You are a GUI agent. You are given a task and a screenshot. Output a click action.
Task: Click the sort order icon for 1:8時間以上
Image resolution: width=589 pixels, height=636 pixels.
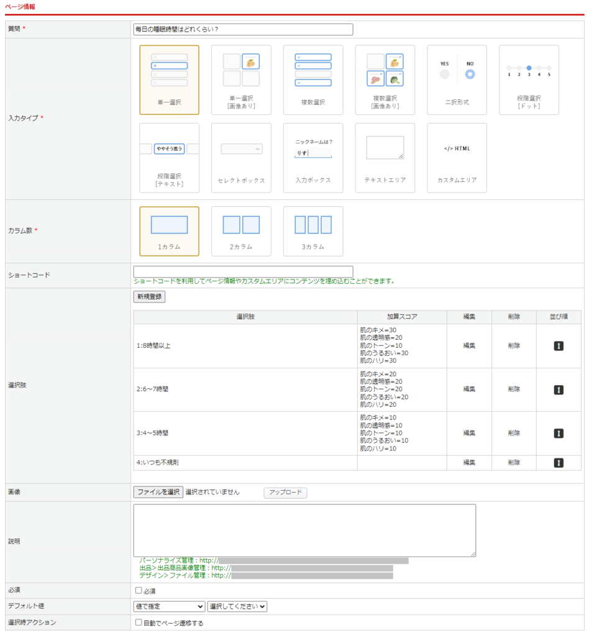pyautogui.click(x=559, y=346)
